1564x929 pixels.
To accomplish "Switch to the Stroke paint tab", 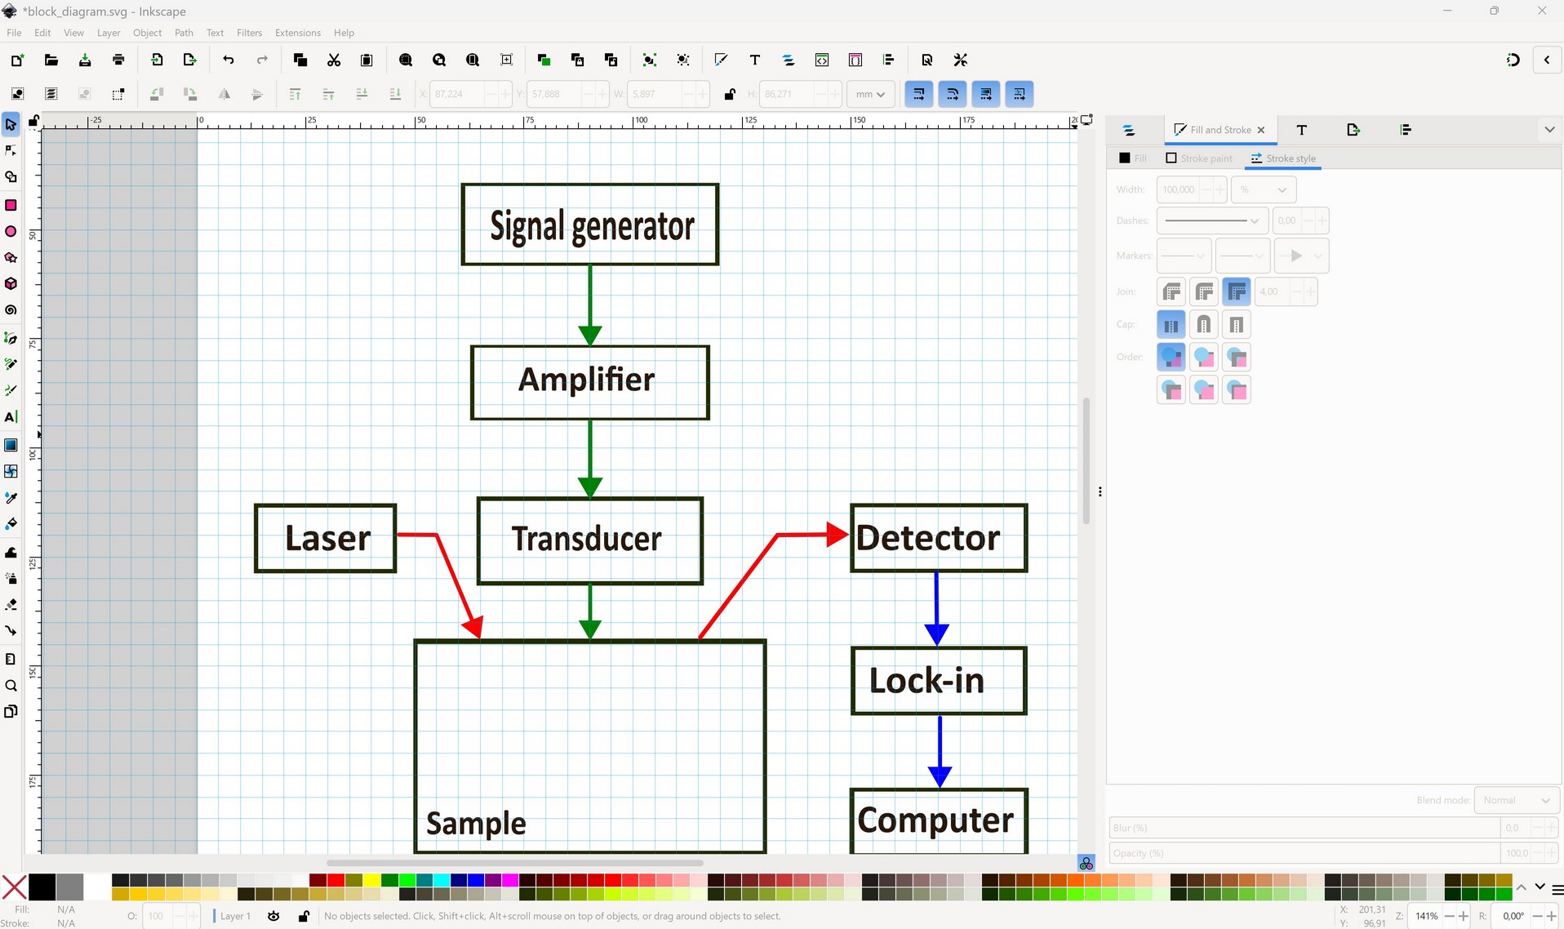I will [x=1199, y=158].
